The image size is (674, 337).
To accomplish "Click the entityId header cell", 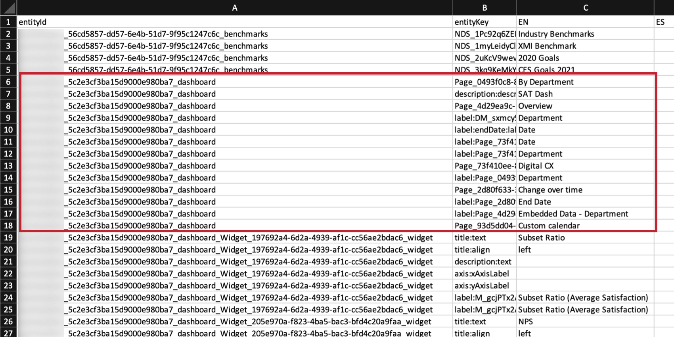I will (x=235, y=22).
